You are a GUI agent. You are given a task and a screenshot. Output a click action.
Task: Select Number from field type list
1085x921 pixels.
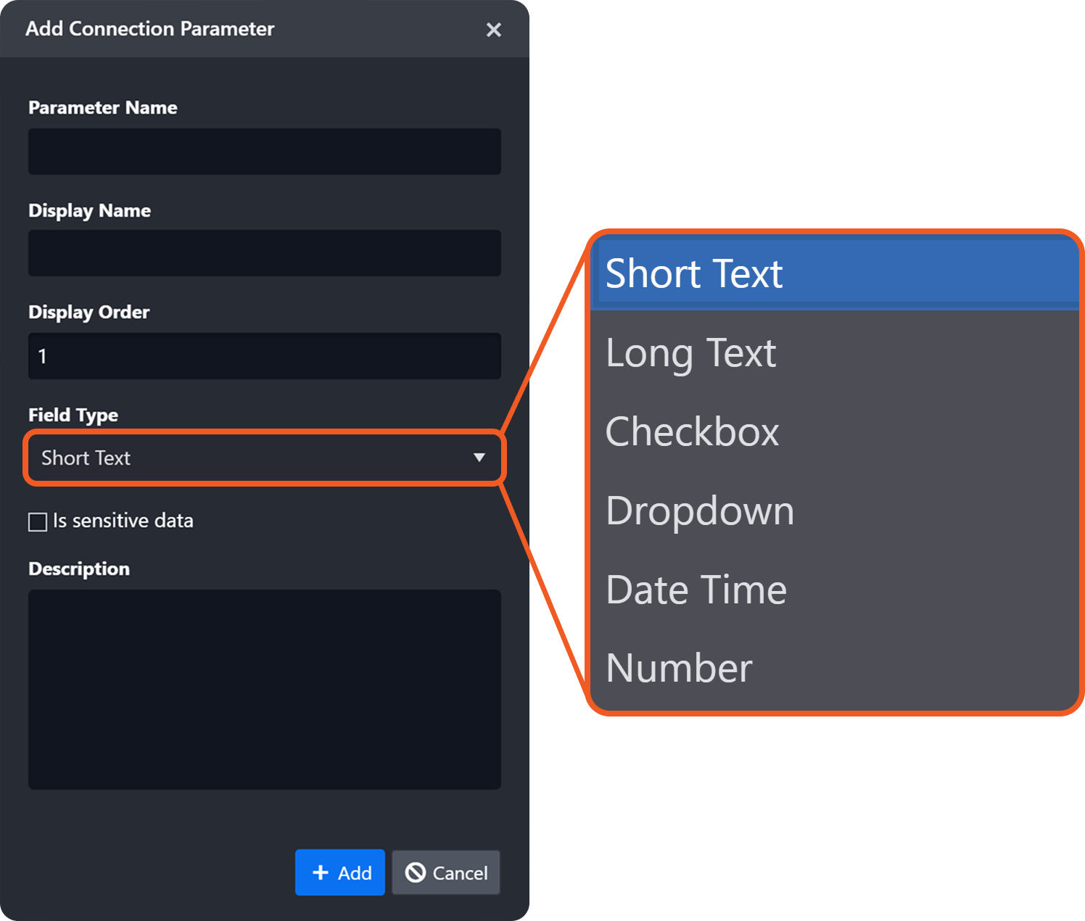tap(834, 668)
